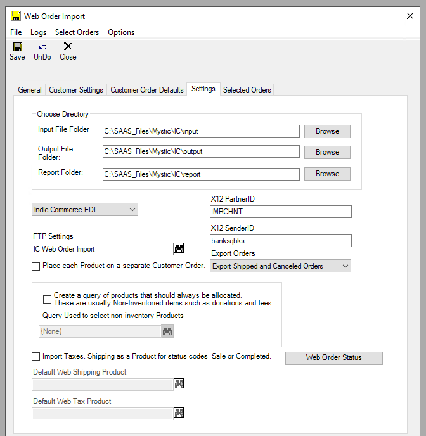
Task: Click the Output File Folder path field
Action: click(x=201, y=151)
